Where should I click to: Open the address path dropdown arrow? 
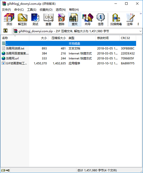(140, 31)
